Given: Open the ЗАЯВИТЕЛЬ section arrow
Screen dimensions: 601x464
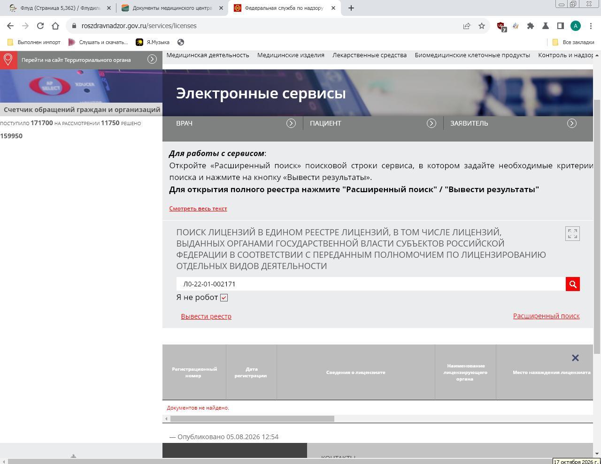Looking at the screenshot, I should point(571,123).
